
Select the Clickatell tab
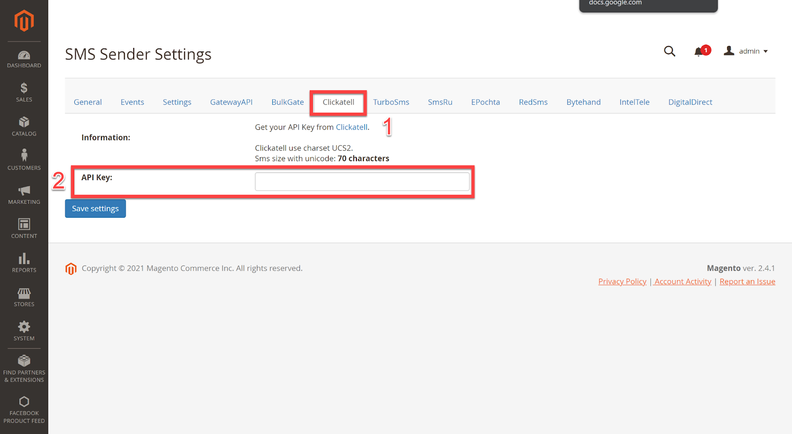tap(339, 102)
